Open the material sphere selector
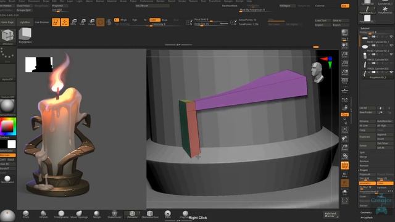 (x=7, y=107)
